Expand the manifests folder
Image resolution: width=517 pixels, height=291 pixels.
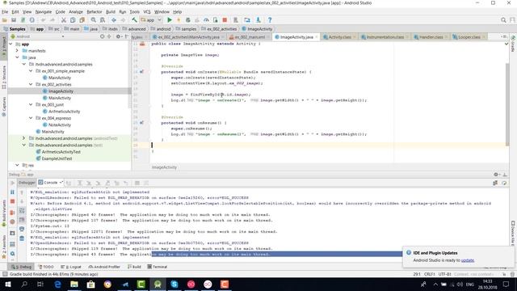click(x=17, y=50)
